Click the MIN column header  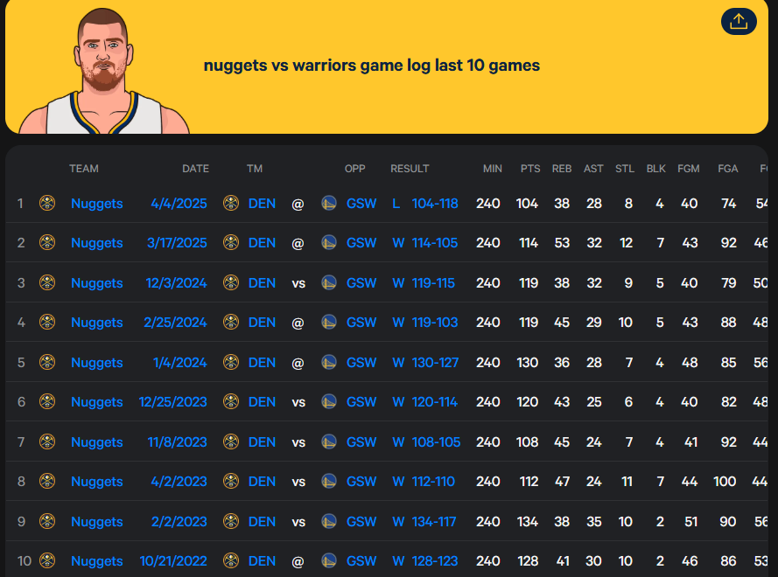point(493,169)
